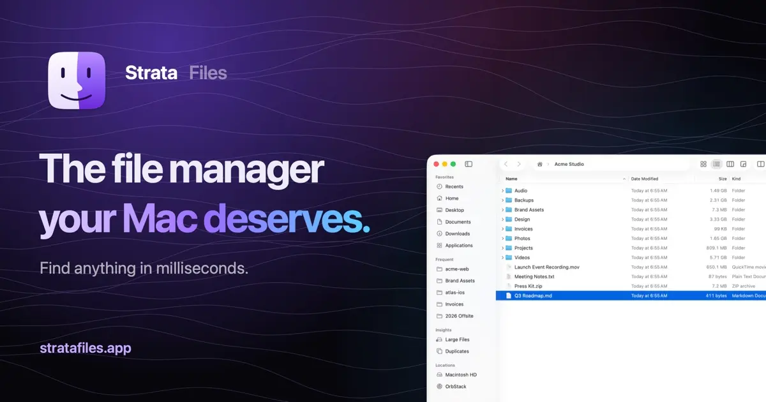Select the Design folder name

(x=522, y=220)
